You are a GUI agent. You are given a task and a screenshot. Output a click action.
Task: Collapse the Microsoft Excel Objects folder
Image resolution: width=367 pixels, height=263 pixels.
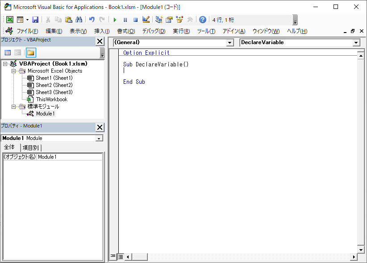(x=14, y=71)
